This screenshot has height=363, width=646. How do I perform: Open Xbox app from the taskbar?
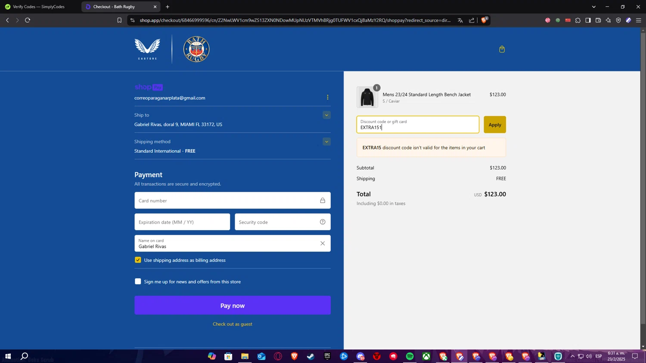coord(426,356)
